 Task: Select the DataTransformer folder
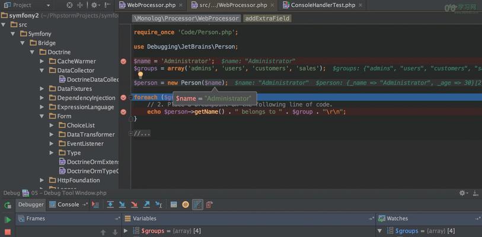coord(87,134)
